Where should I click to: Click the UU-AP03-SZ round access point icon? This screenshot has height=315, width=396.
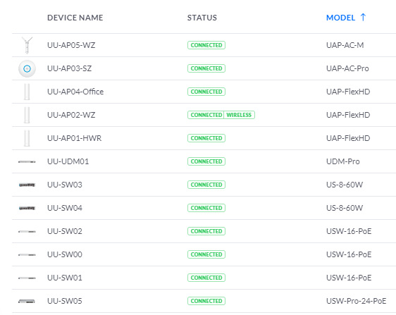pyautogui.click(x=27, y=68)
